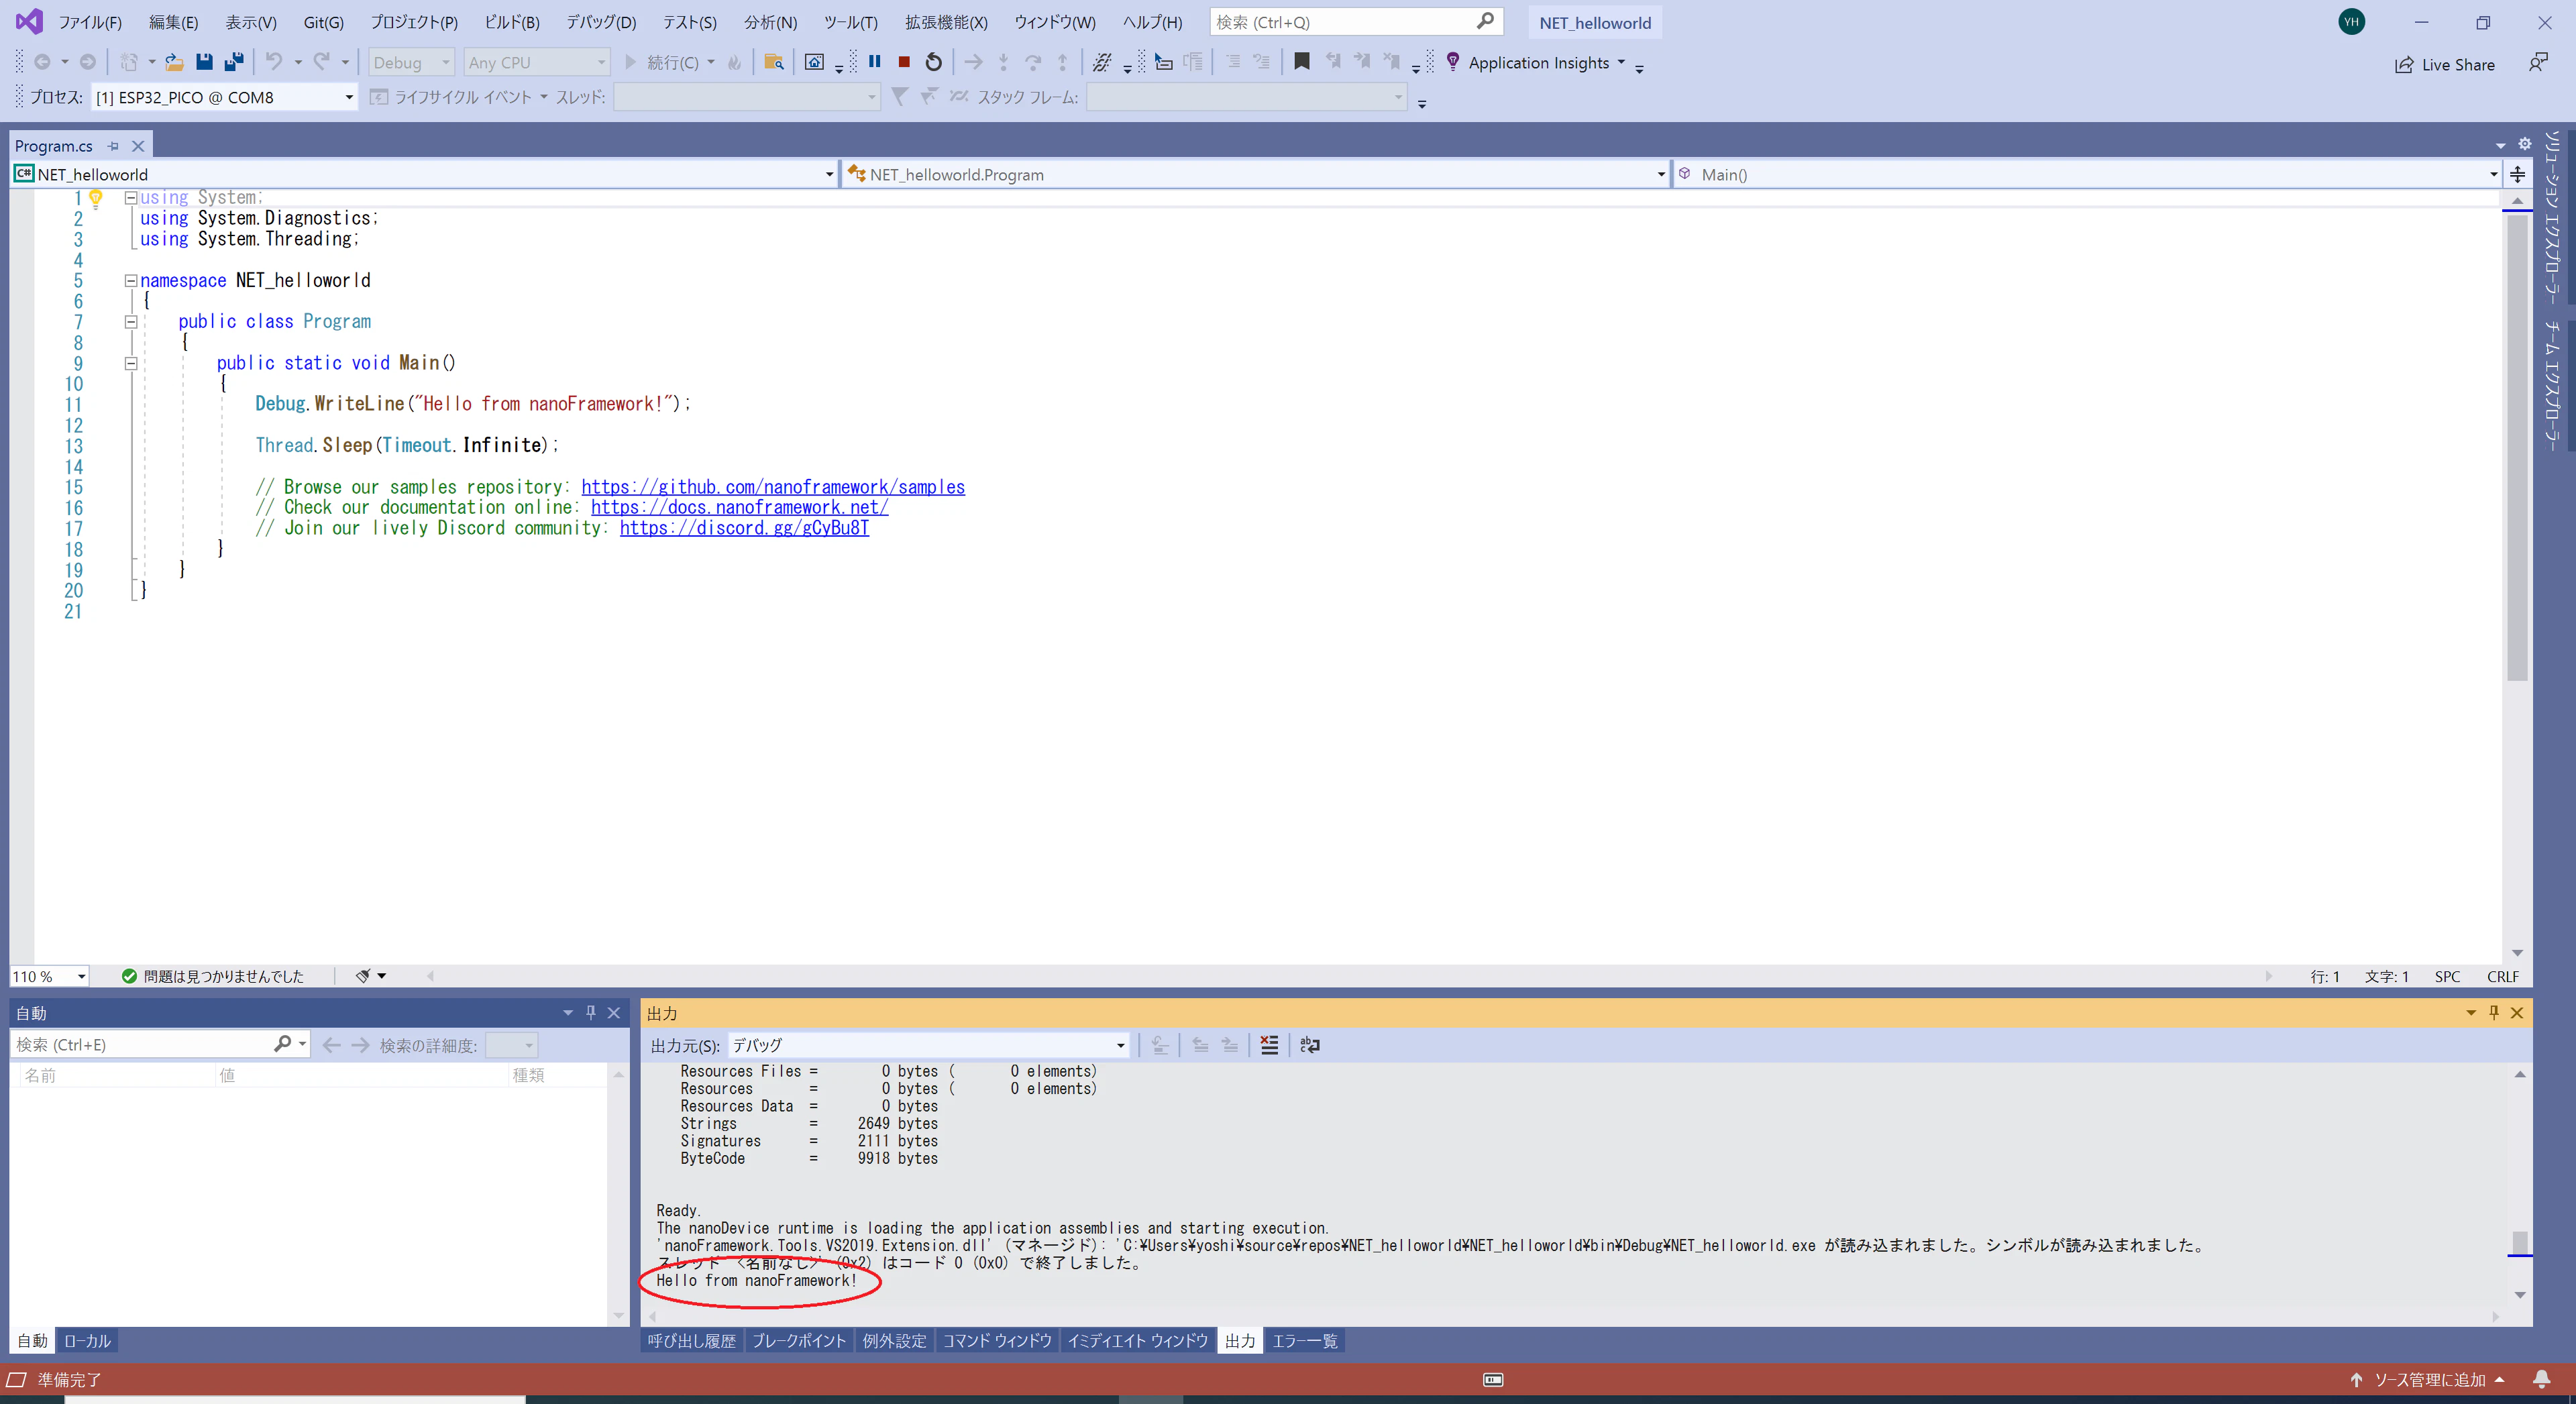The width and height of the screenshot is (2576, 1404).
Task: Pause execution with Break All button
Action: (875, 62)
